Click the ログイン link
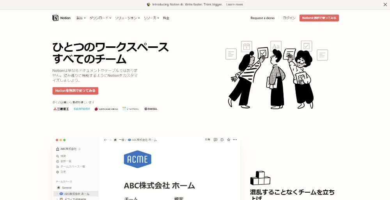Image resolution: width=390 pixels, height=200 pixels. (289, 18)
